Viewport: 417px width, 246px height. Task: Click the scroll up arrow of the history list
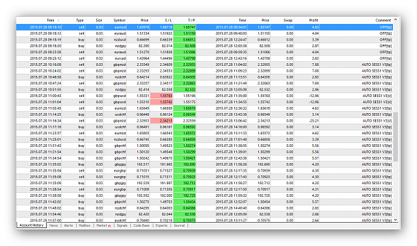tap(396, 20)
